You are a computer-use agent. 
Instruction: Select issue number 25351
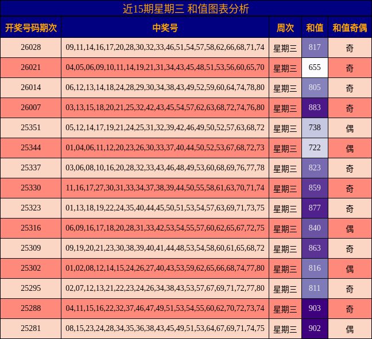pos(31,128)
